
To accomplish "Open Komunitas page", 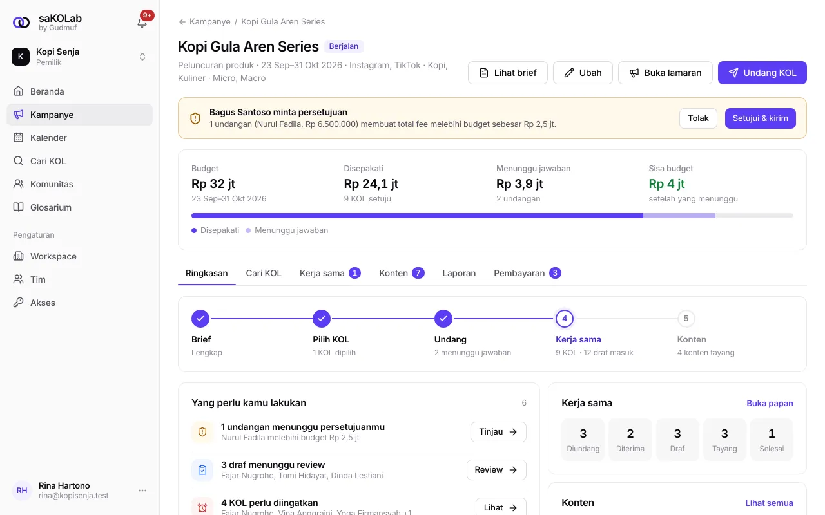I will pyautogui.click(x=79, y=184).
